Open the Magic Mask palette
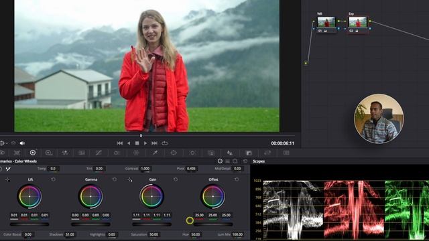The height and width of the screenshot is (241, 429). (211, 153)
